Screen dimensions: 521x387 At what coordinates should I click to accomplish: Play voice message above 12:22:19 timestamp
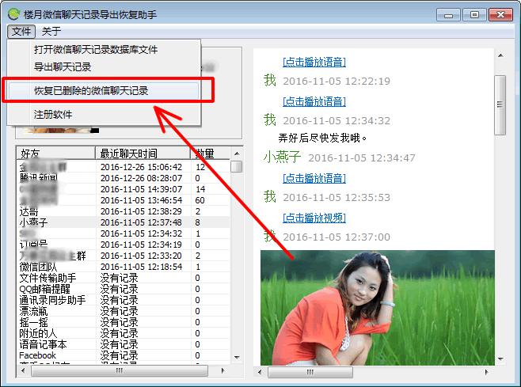(314, 62)
